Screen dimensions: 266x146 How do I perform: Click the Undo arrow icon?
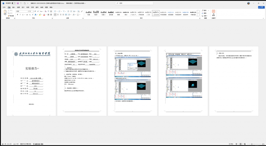(x=21, y=3)
